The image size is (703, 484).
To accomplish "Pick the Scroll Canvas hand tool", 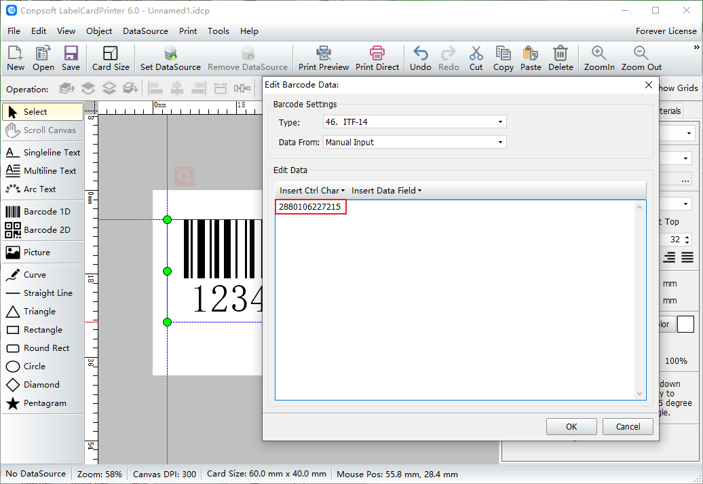I will click(x=43, y=130).
